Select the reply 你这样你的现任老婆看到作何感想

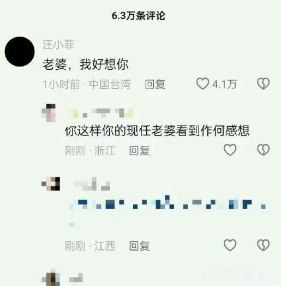(157, 130)
